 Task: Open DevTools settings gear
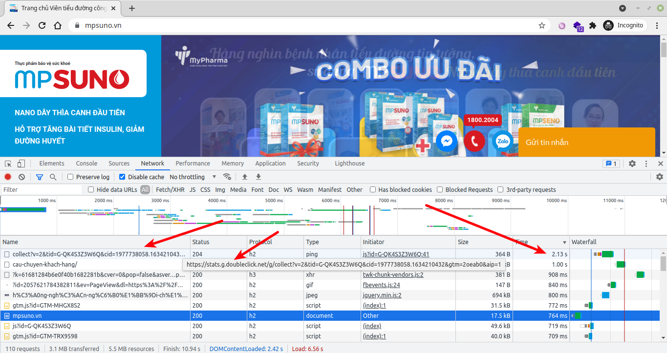[x=632, y=164]
